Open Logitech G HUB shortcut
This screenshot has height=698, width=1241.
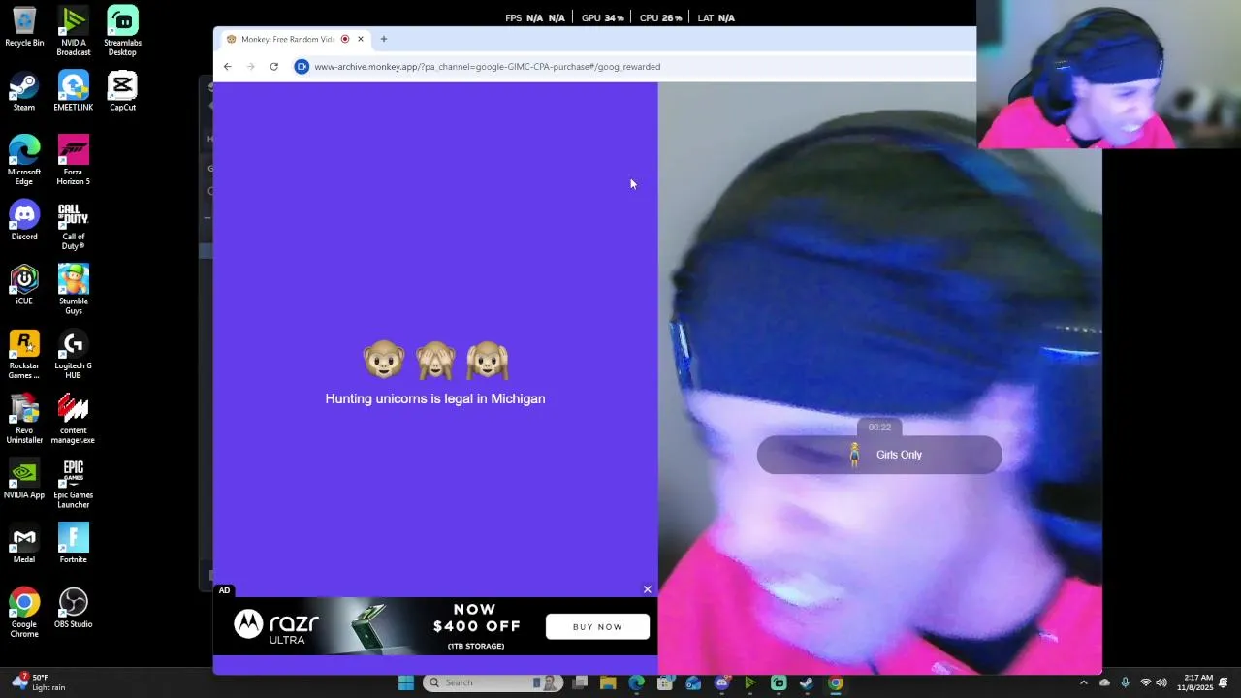tap(74, 354)
